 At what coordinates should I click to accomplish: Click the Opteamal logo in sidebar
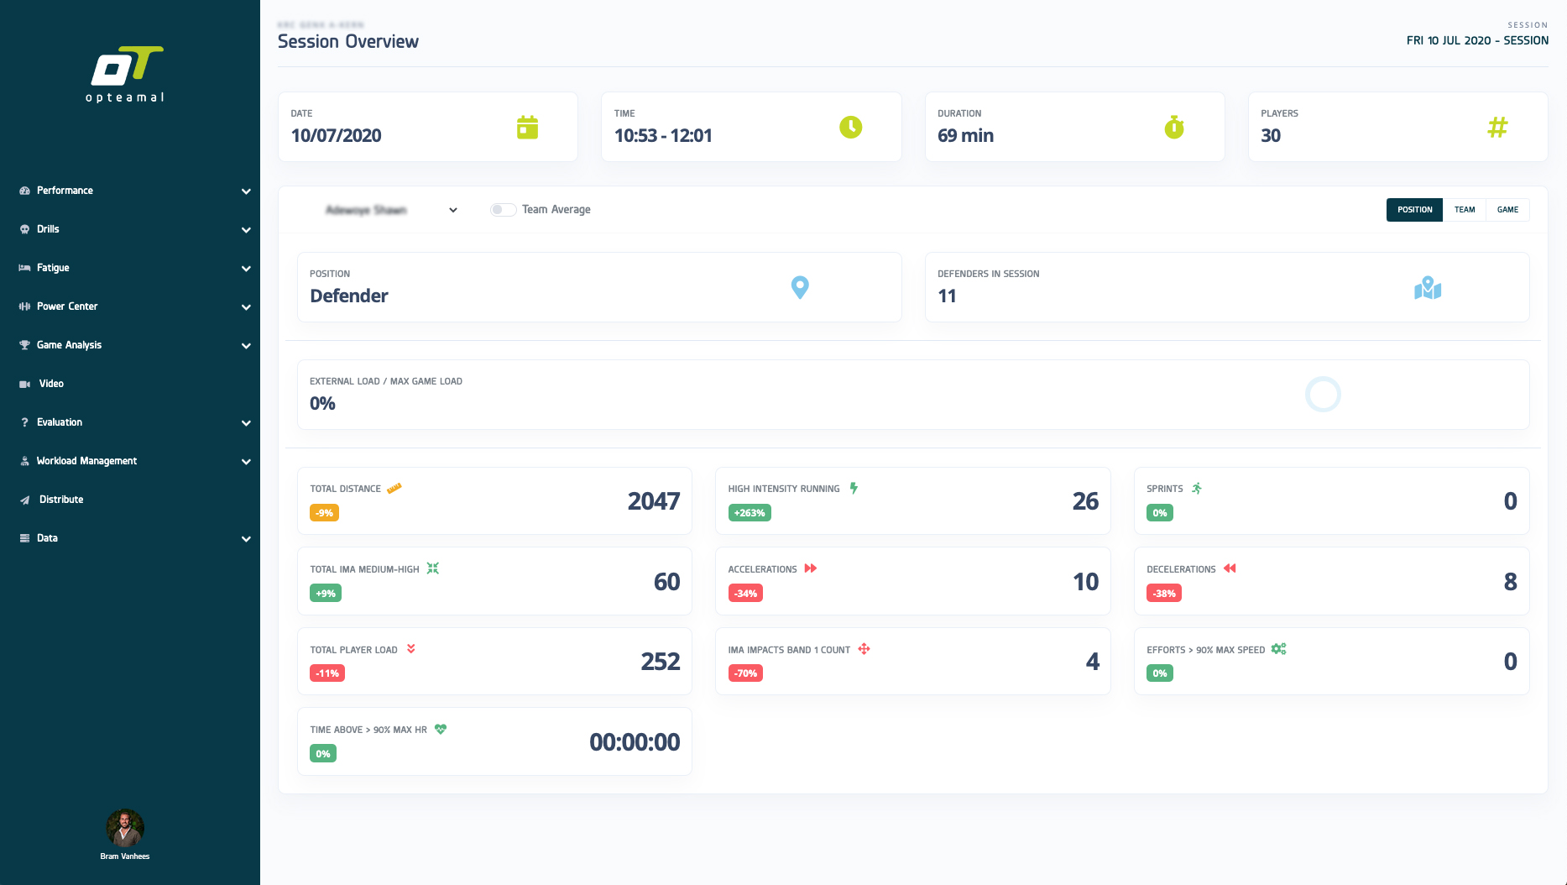tap(126, 74)
